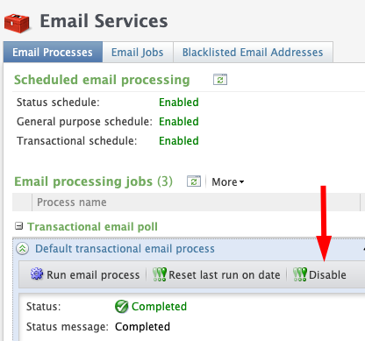Select the Email Processes tab

pyautogui.click(x=53, y=53)
